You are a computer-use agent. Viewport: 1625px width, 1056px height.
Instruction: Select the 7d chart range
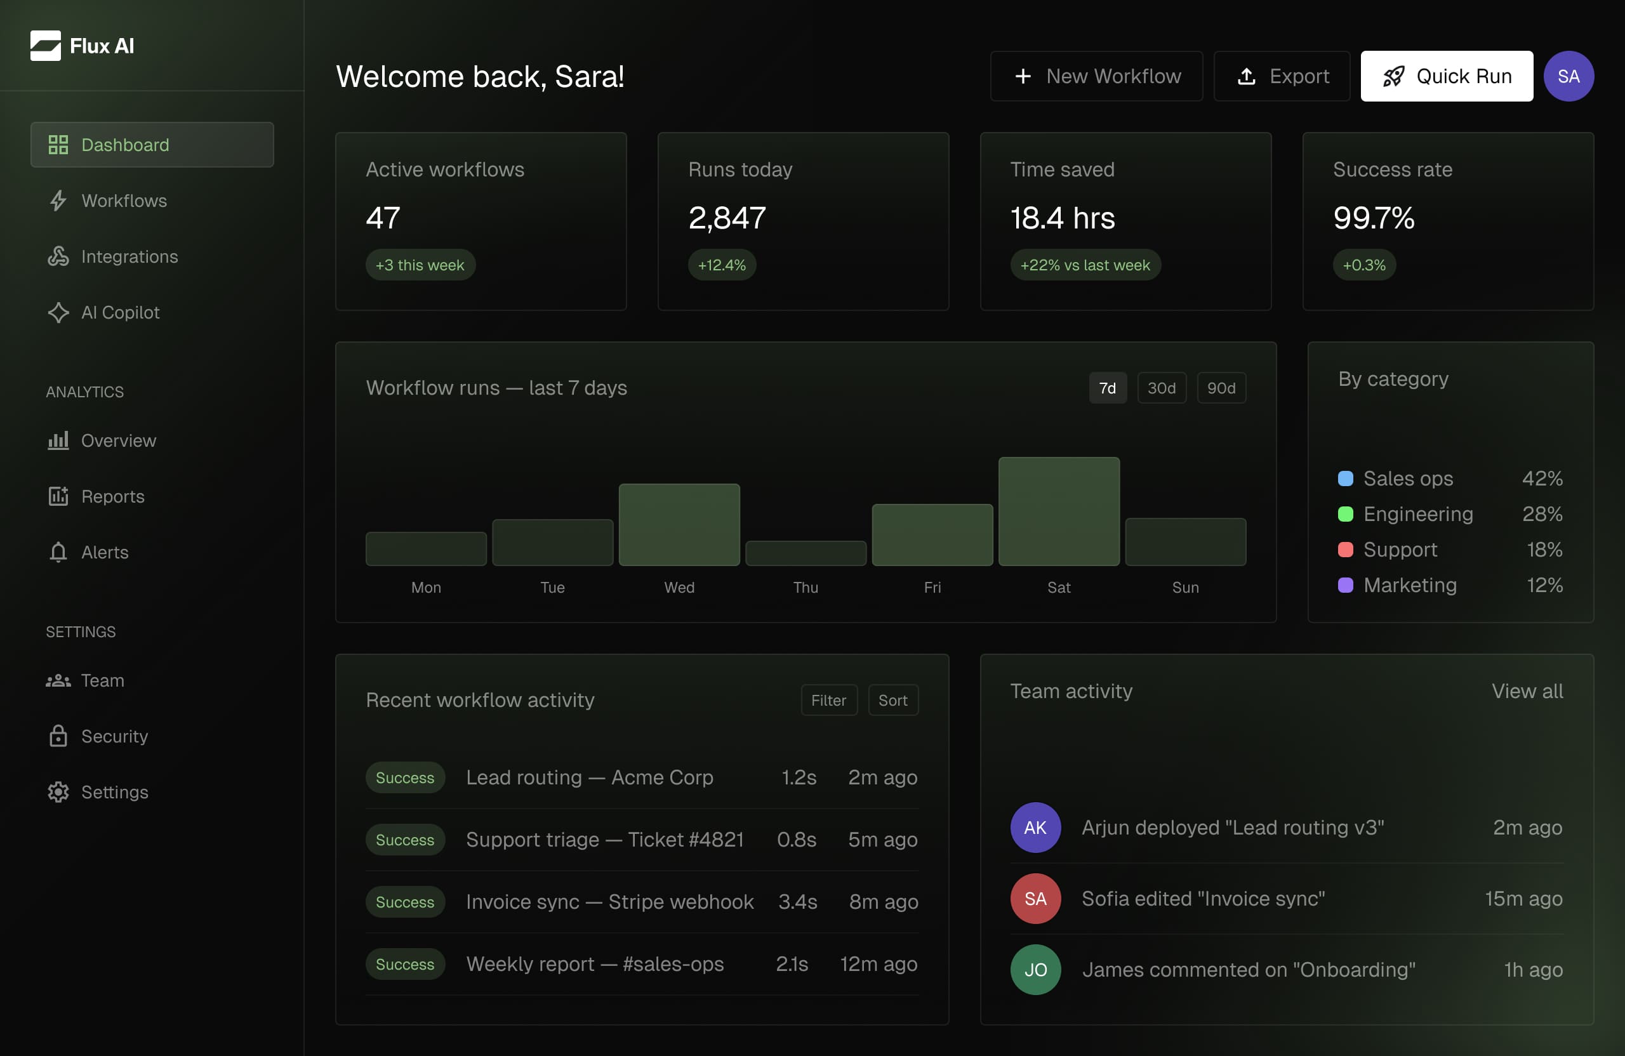pyautogui.click(x=1108, y=388)
